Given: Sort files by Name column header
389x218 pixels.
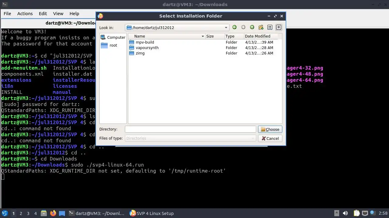Looking at the screenshot, I should pos(167,36).
